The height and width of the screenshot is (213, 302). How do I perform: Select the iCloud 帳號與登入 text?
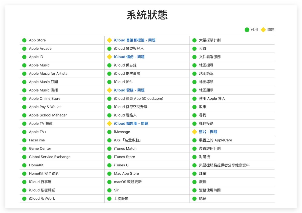pos(129,48)
